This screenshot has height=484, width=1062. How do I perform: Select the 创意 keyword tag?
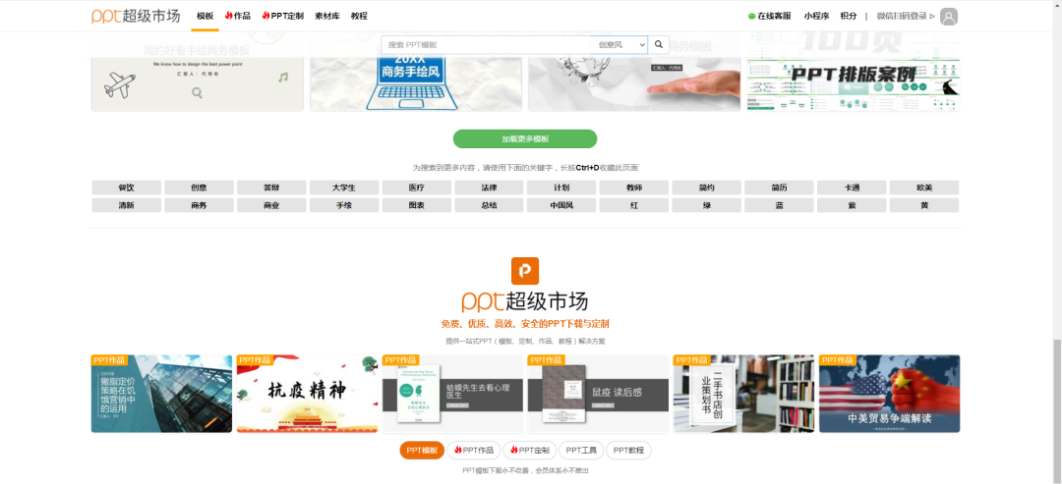click(199, 188)
